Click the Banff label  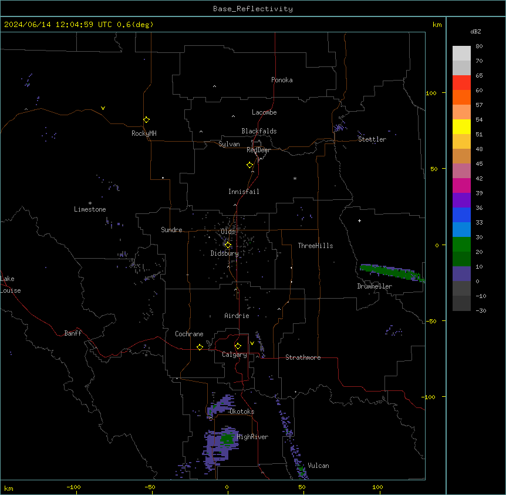pyautogui.click(x=73, y=333)
